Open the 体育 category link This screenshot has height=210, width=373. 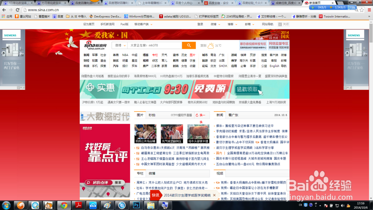tap(116, 55)
